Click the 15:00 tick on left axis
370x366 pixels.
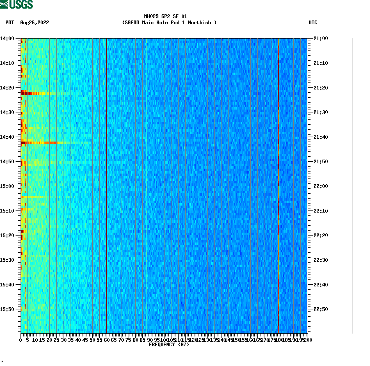click(x=7, y=185)
